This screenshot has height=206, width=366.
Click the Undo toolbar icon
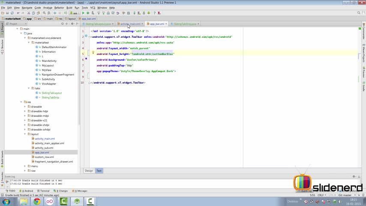[x=18, y=13]
